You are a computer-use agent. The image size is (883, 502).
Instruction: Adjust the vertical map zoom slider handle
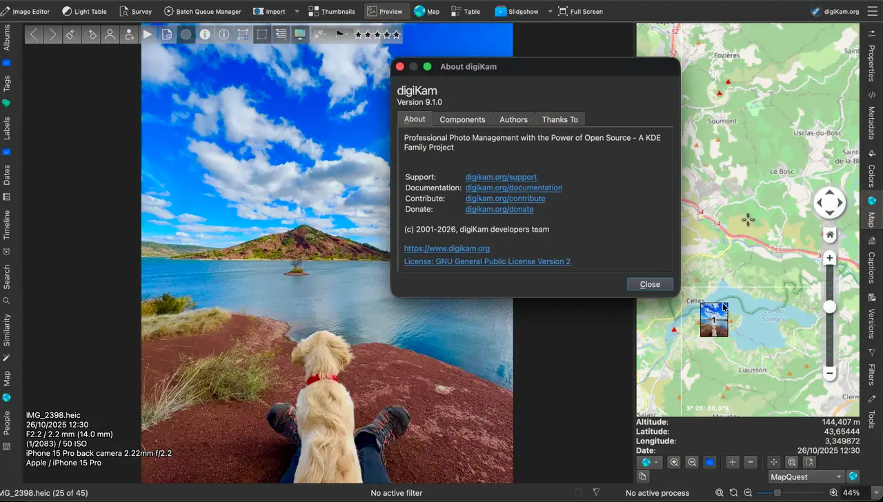[x=830, y=307]
